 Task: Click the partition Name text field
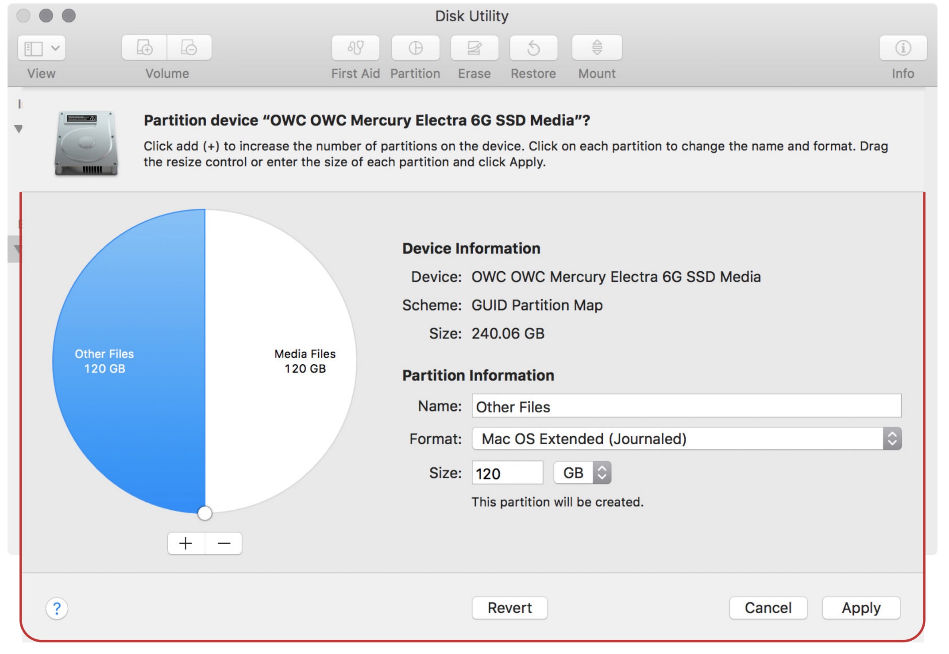tap(686, 406)
